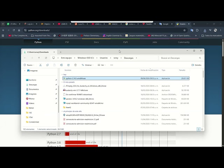Open 'Imported From Fire...' bookmark folder
The width and height of the screenshot is (224, 168).
coord(41,36)
